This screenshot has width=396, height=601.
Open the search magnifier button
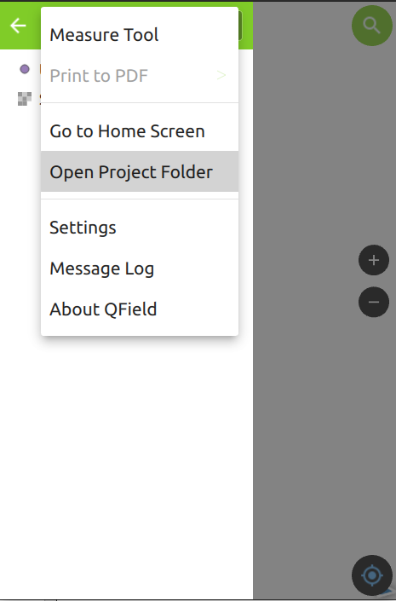pos(371,26)
